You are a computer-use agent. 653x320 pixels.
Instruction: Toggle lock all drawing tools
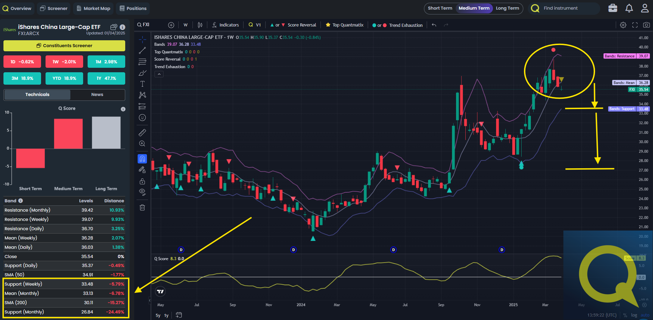142,181
